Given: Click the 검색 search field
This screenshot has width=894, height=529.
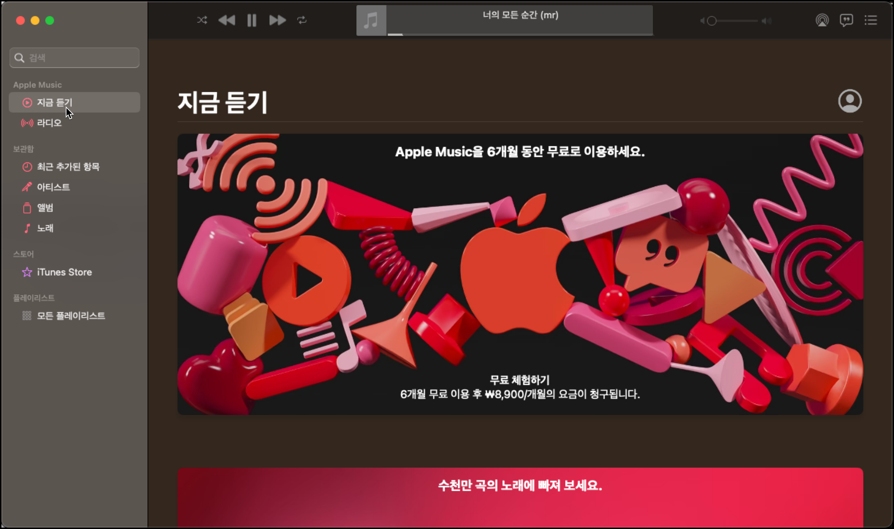Looking at the screenshot, I should (74, 57).
